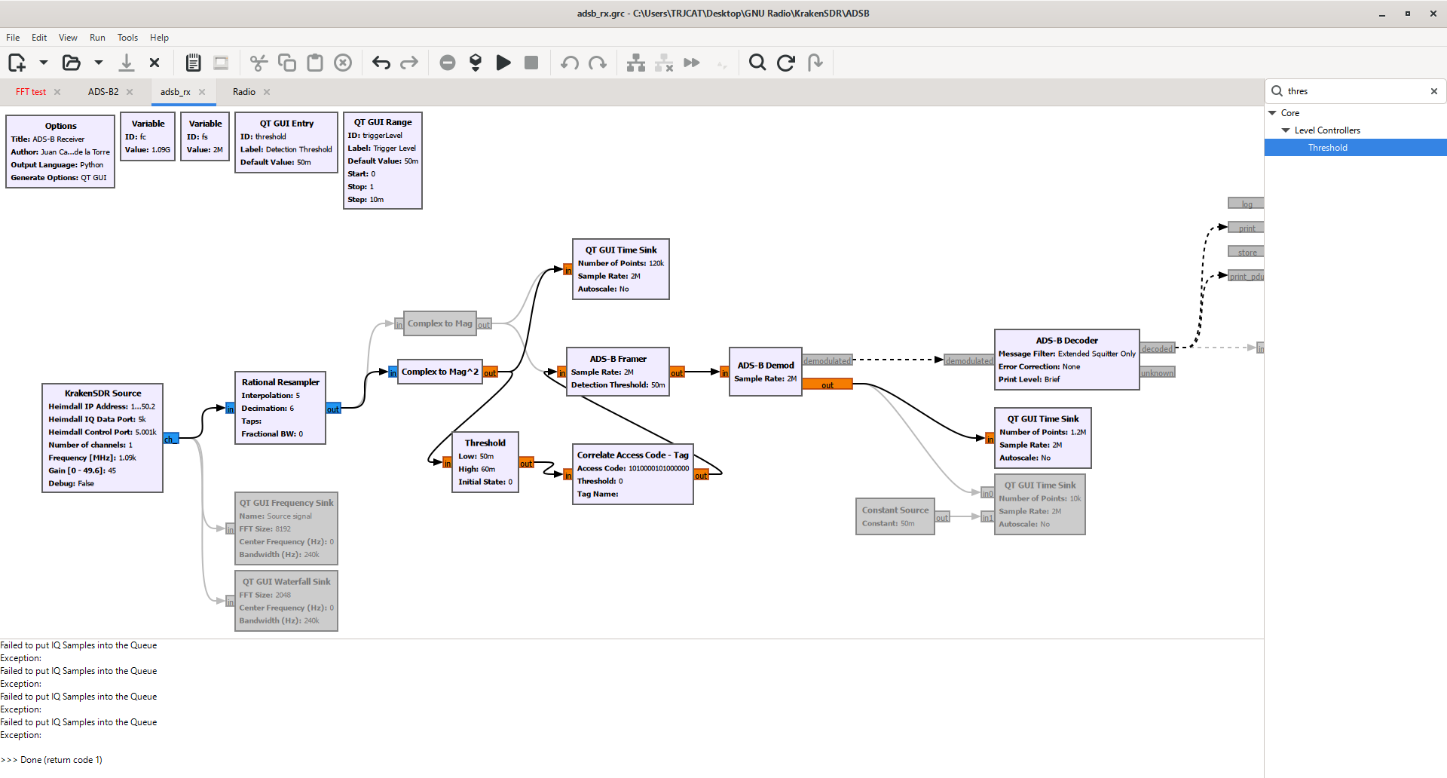1447x778 pixels.
Task: Click the Execute flow graph play button
Action: (x=503, y=63)
